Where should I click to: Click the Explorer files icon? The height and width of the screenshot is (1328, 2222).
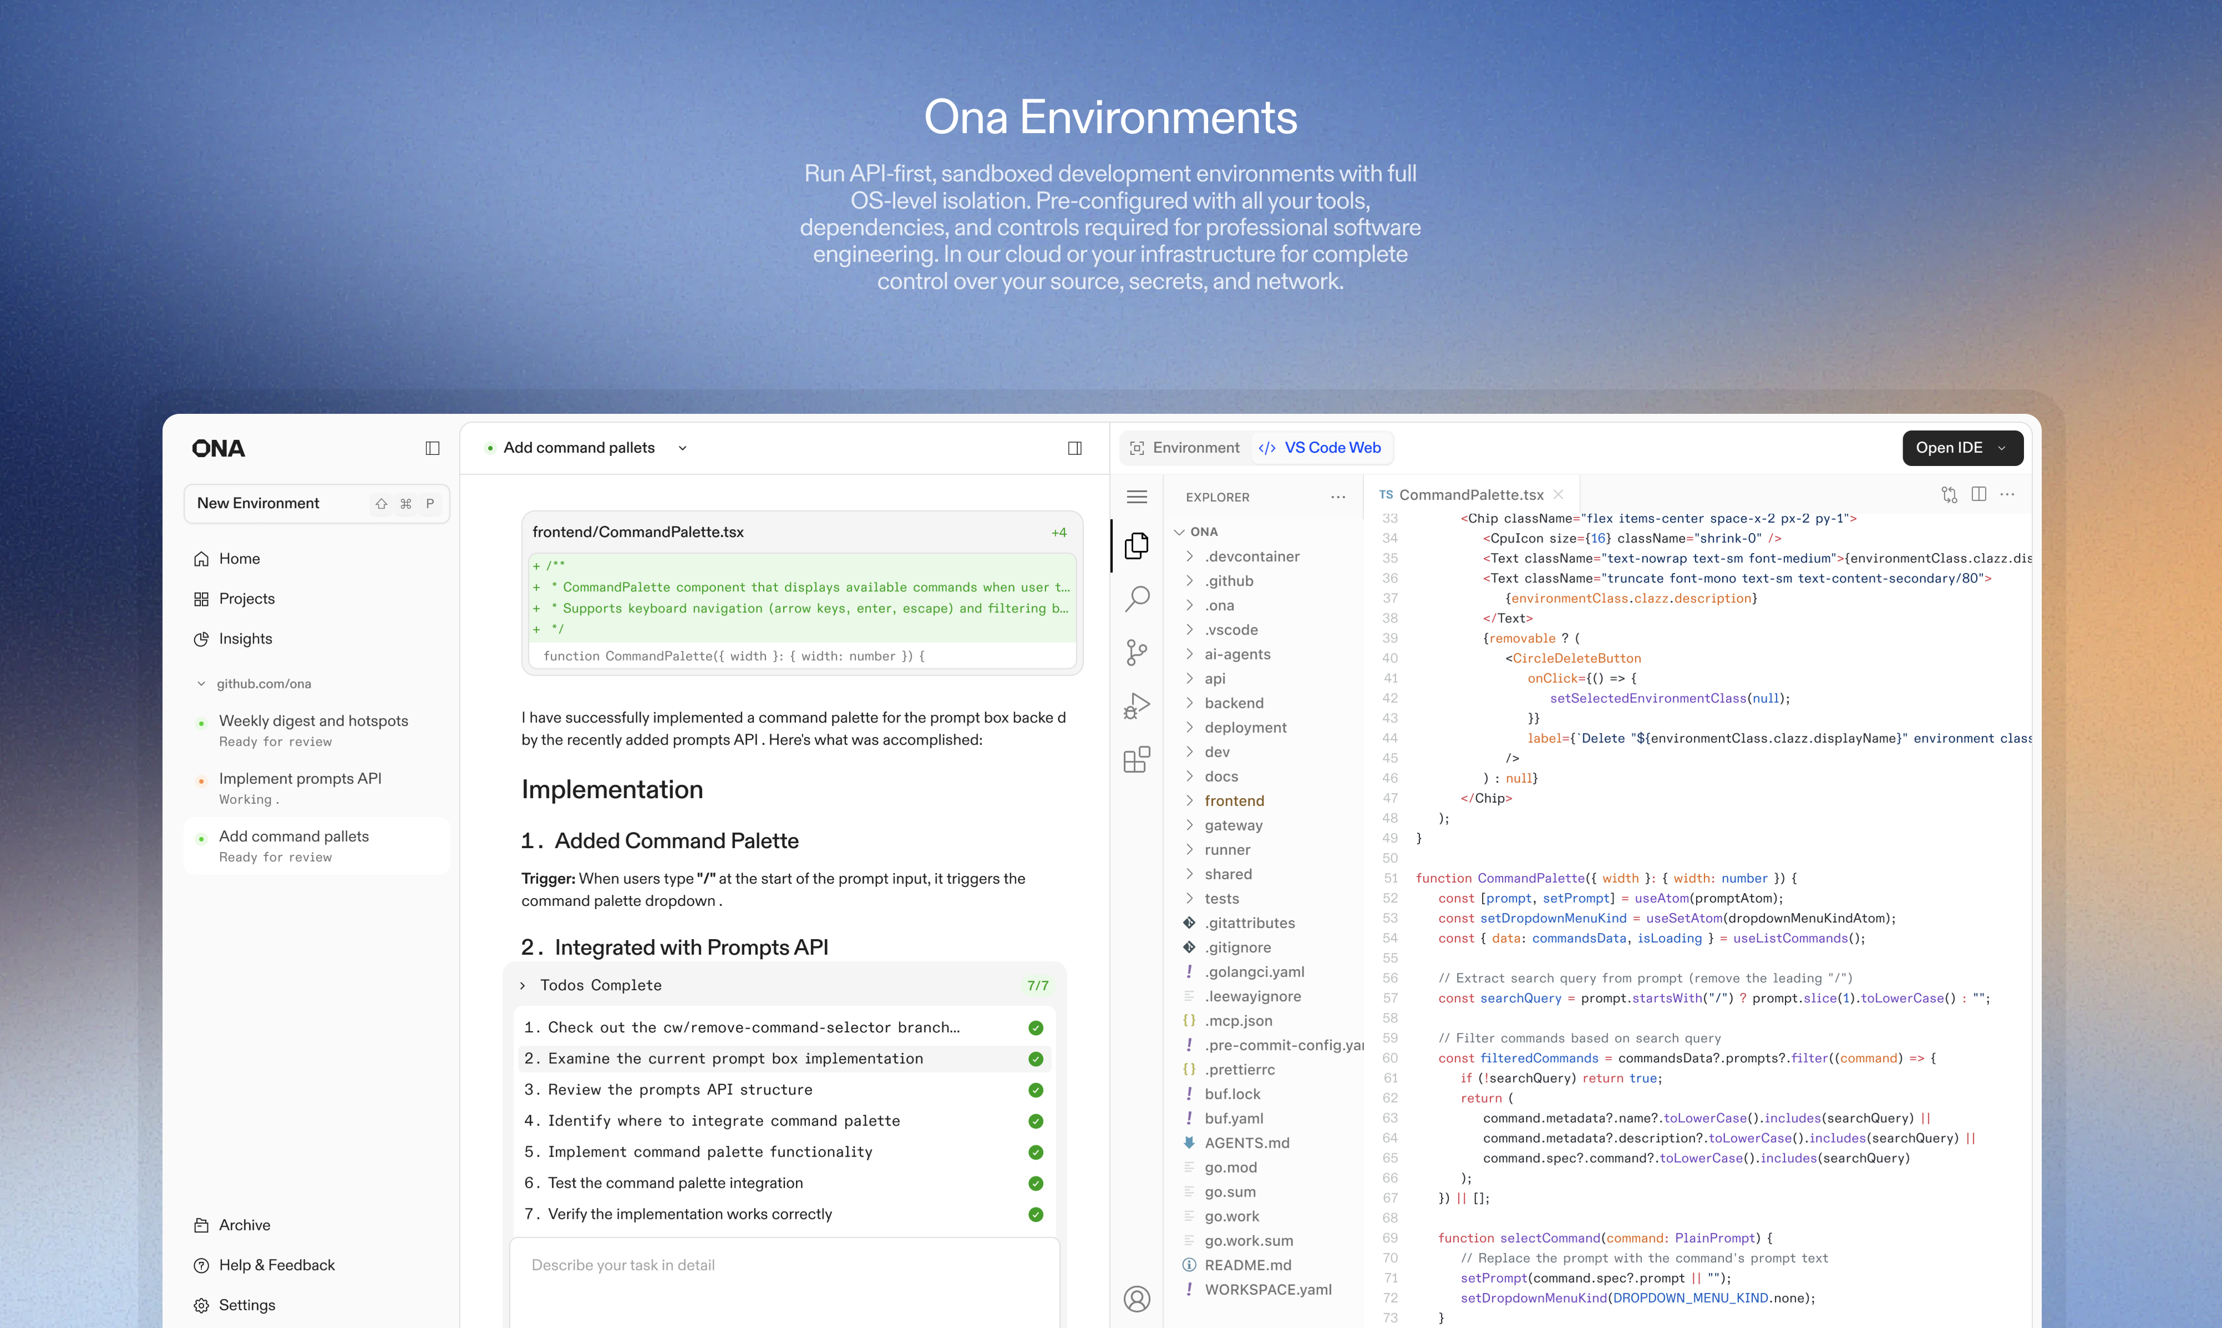coord(1136,545)
